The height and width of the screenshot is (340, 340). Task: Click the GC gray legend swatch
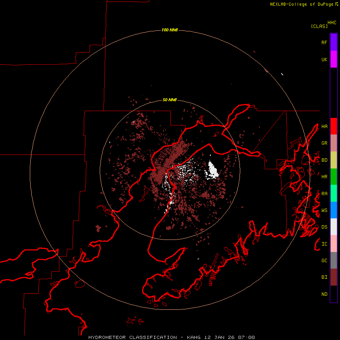(x=334, y=260)
